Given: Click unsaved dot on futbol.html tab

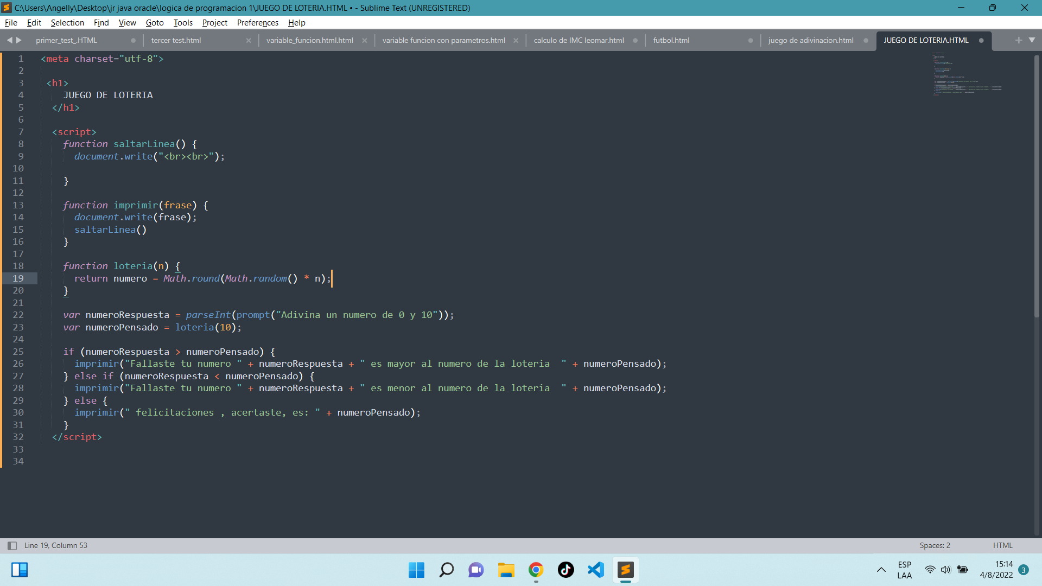Looking at the screenshot, I should click(751, 40).
